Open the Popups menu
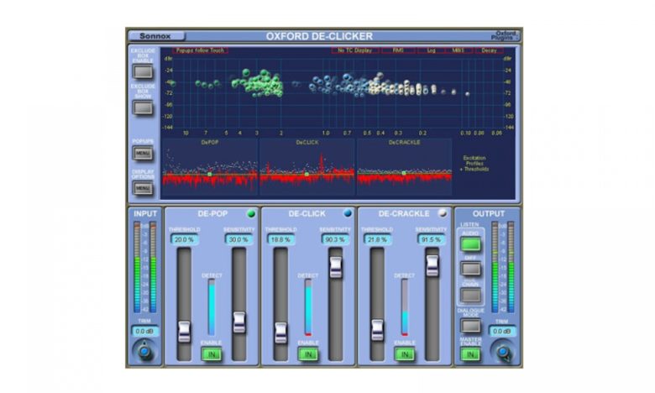 click(x=143, y=154)
